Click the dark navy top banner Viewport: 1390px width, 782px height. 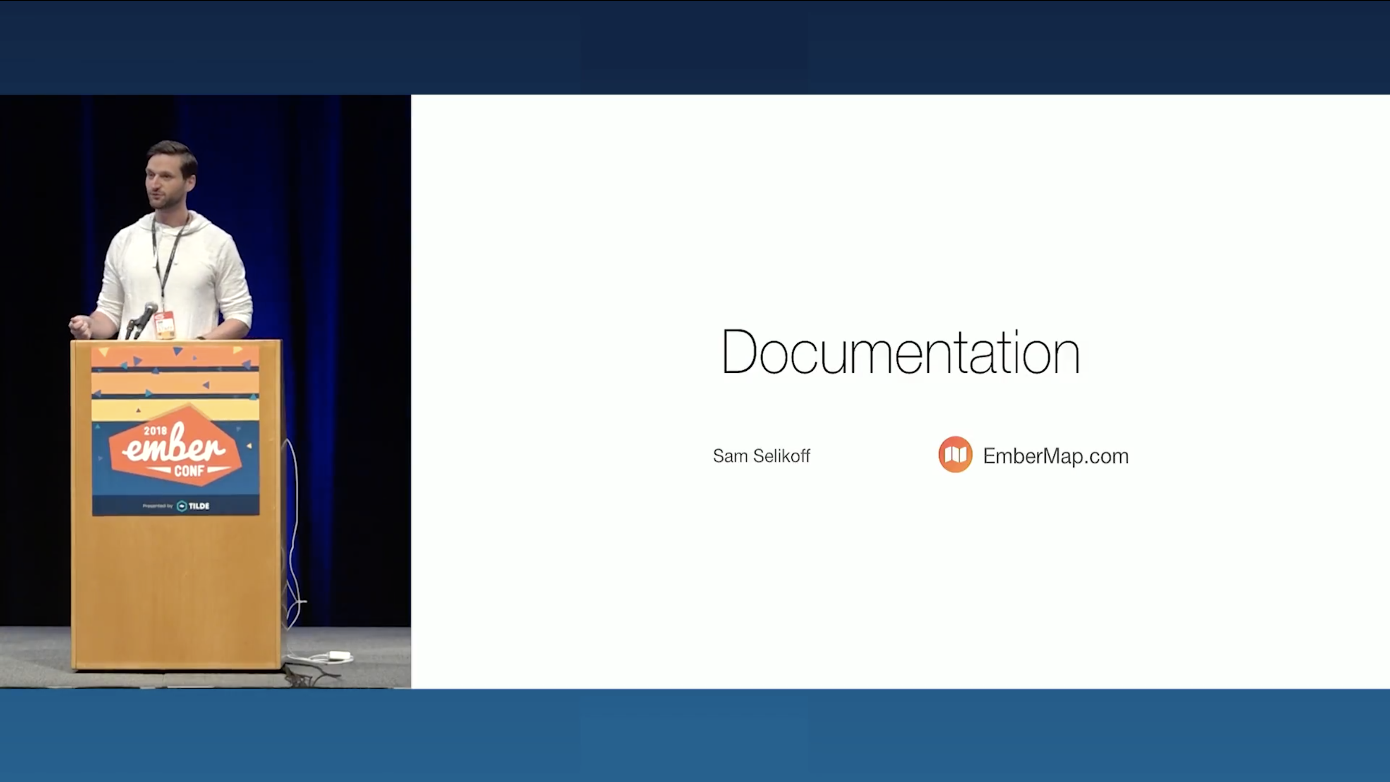tap(695, 47)
